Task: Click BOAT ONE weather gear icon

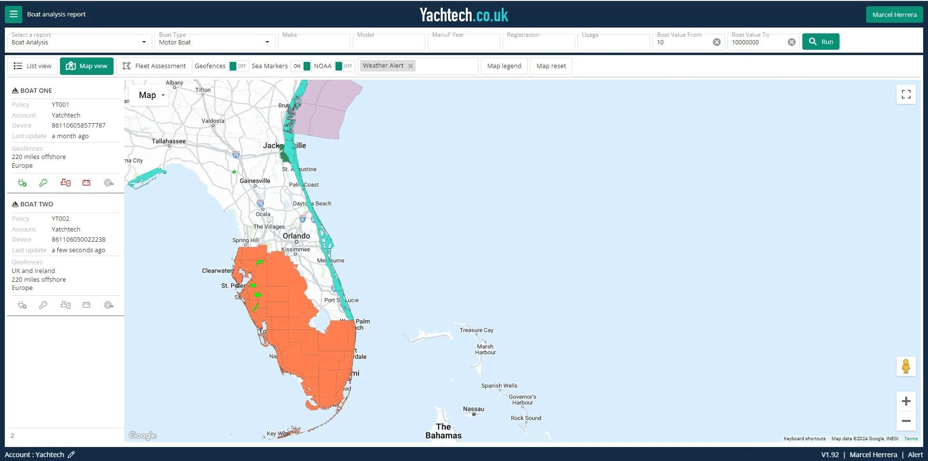Action: pos(108,183)
